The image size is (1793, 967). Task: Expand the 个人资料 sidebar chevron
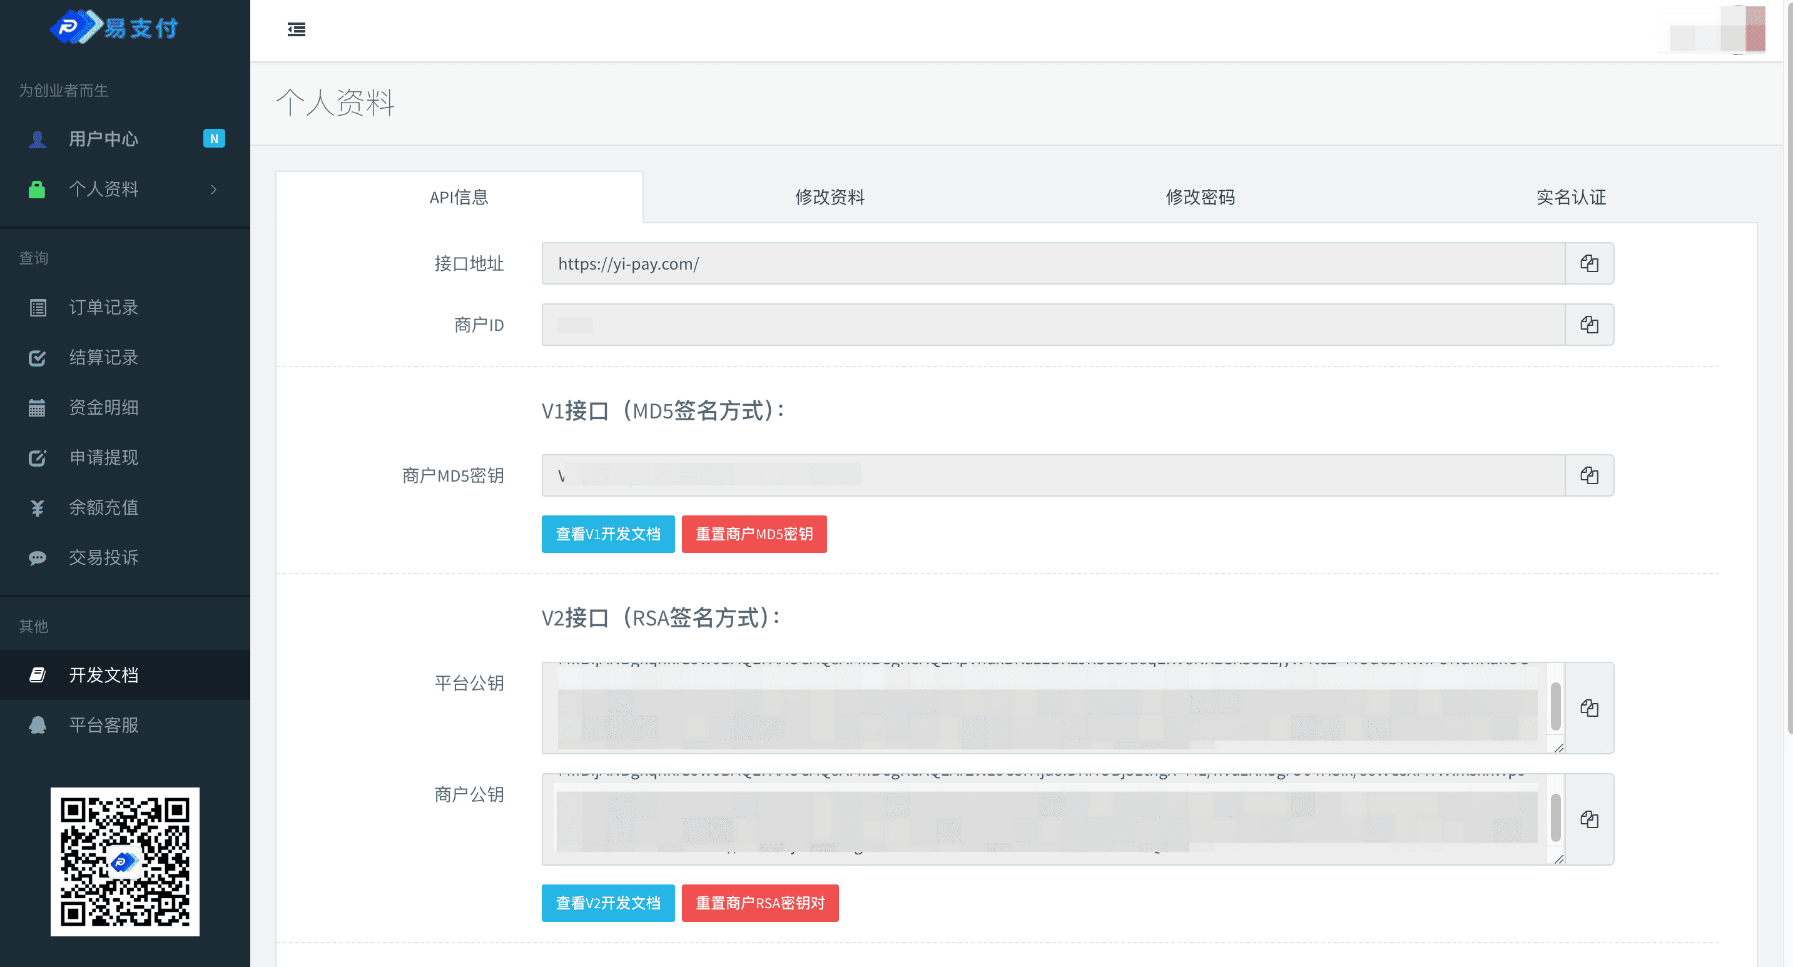click(x=214, y=190)
